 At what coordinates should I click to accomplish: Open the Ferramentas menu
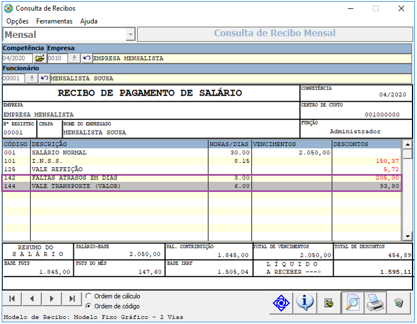pos(54,21)
